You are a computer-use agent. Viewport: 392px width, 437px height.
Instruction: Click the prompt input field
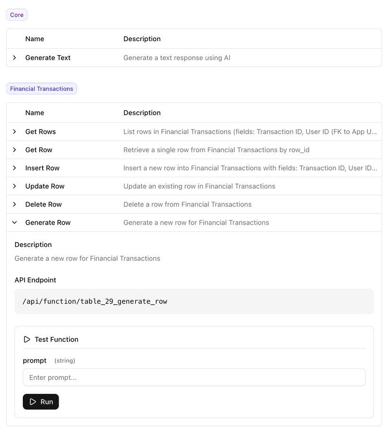194,377
